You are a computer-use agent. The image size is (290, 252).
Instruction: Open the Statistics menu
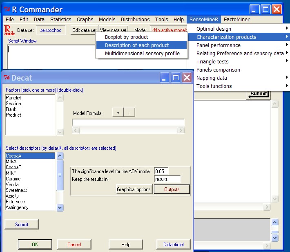point(61,20)
